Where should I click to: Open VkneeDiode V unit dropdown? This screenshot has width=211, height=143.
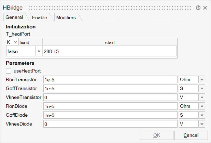click(x=202, y=124)
